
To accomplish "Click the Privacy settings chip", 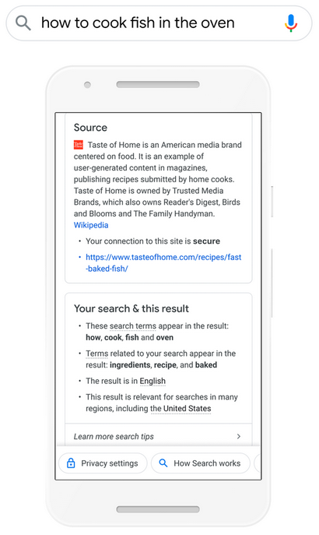I will (x=103, y=463).
